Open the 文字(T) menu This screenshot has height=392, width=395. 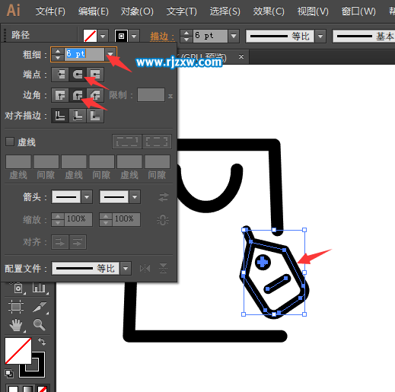coord(182,11)
